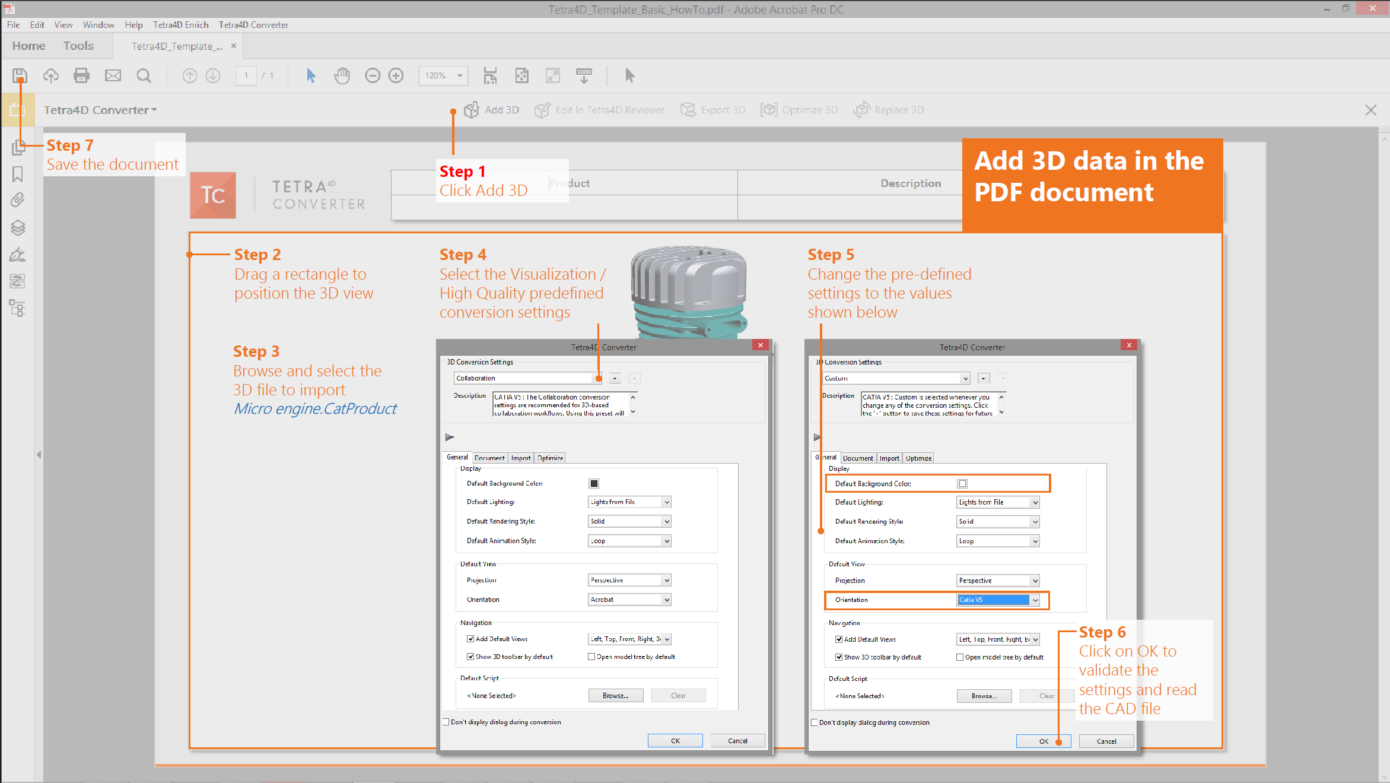Open the Edit menu
Image resolution: width=1390 pixels, height=783 pixels.
click(37, 25)
